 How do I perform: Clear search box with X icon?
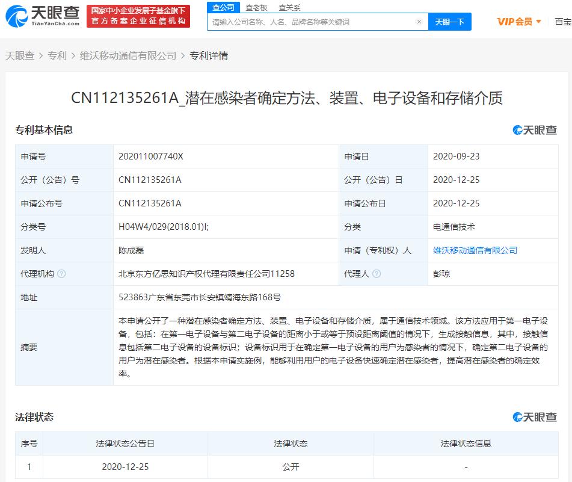coord(419,22)
